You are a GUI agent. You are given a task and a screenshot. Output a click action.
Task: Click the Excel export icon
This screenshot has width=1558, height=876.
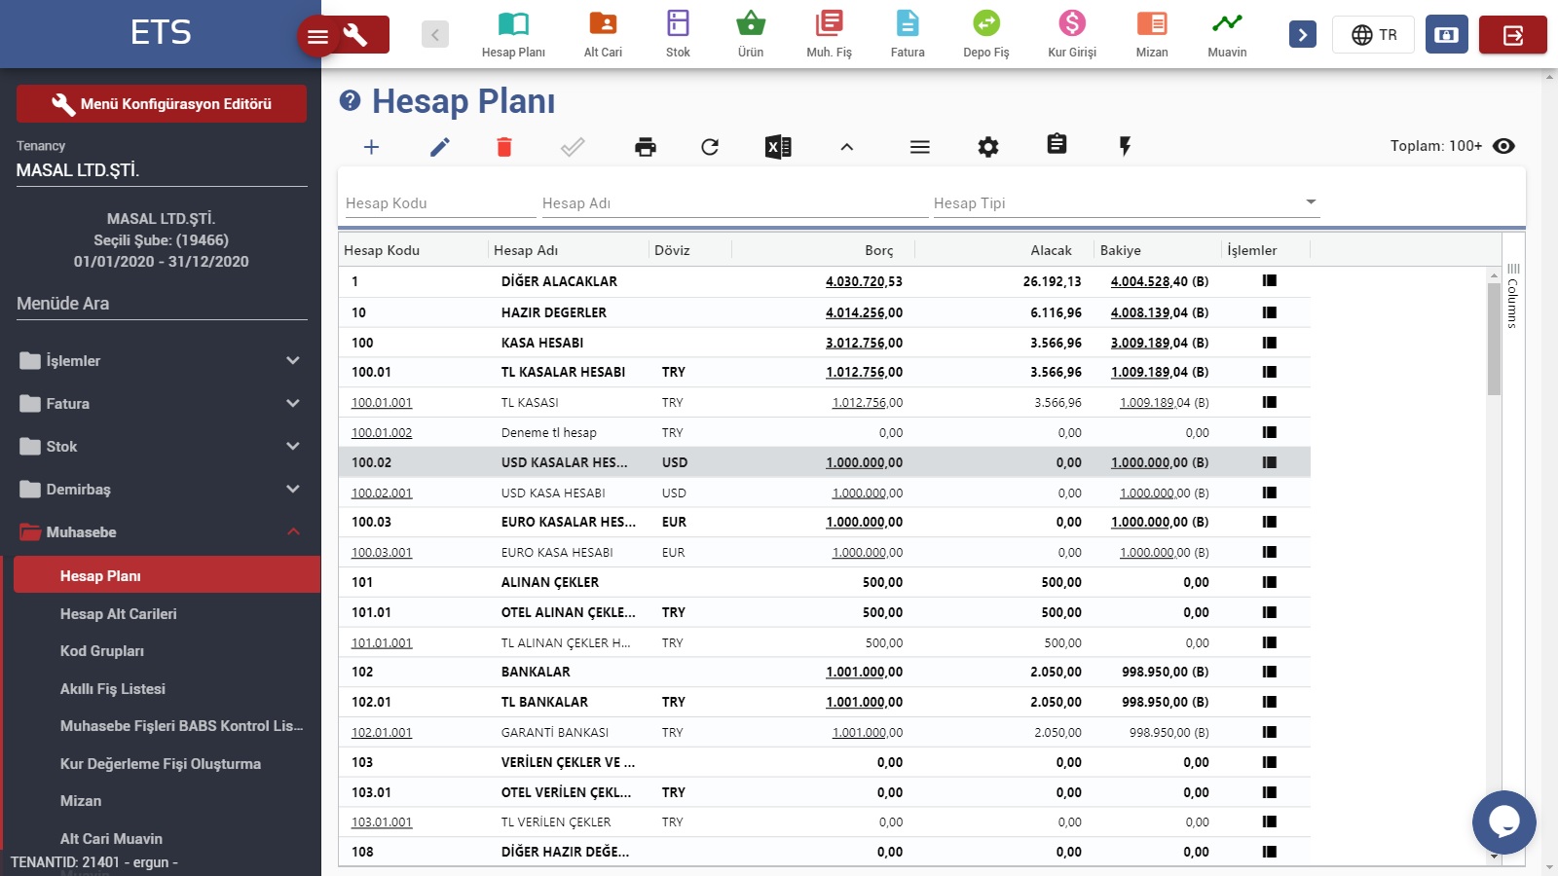(x=777, y=147)
